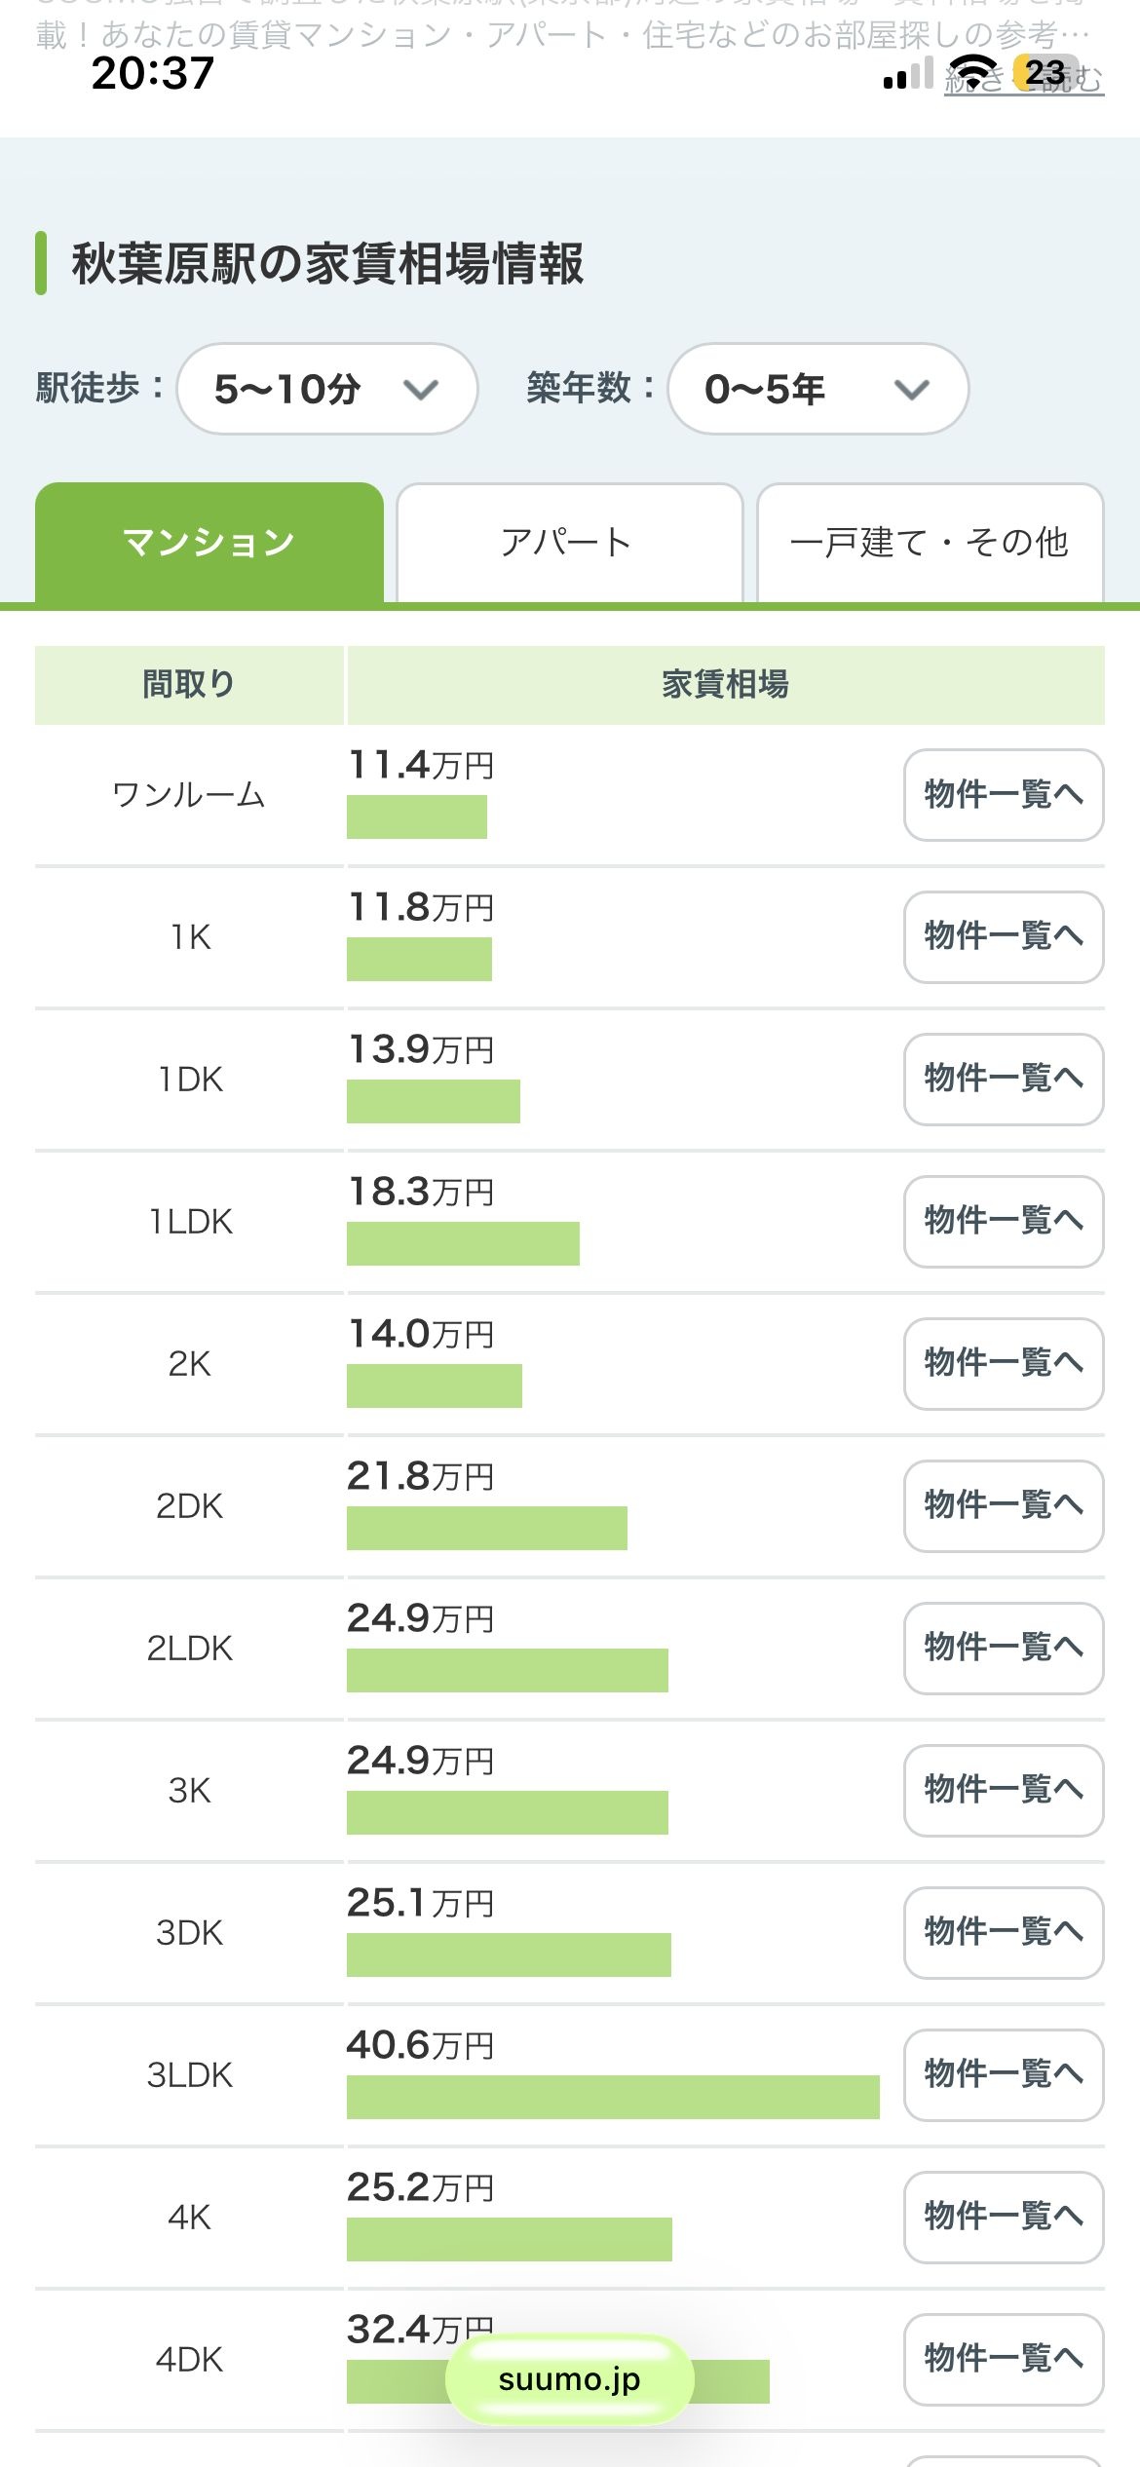The height and width of the screenshot is (2467, 1140).
Task: Tap 物件一覧へ in the 3LDK row
Action: click(x=1004, y=2074)
